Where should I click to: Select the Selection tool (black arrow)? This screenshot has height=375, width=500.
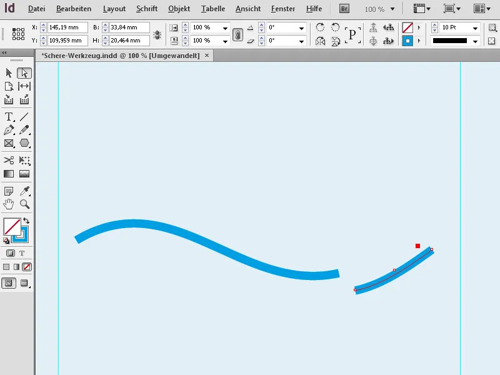coord(9,73)
